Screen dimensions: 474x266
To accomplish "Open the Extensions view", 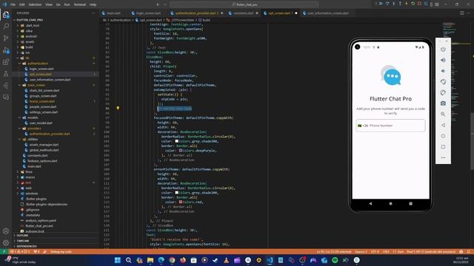I will pos(6,62).
